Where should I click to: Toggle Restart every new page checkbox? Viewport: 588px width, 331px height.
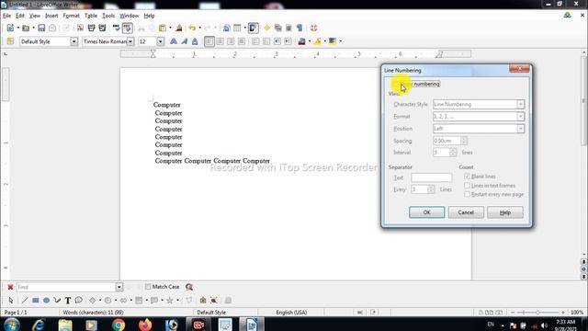[x=467, y=194]
